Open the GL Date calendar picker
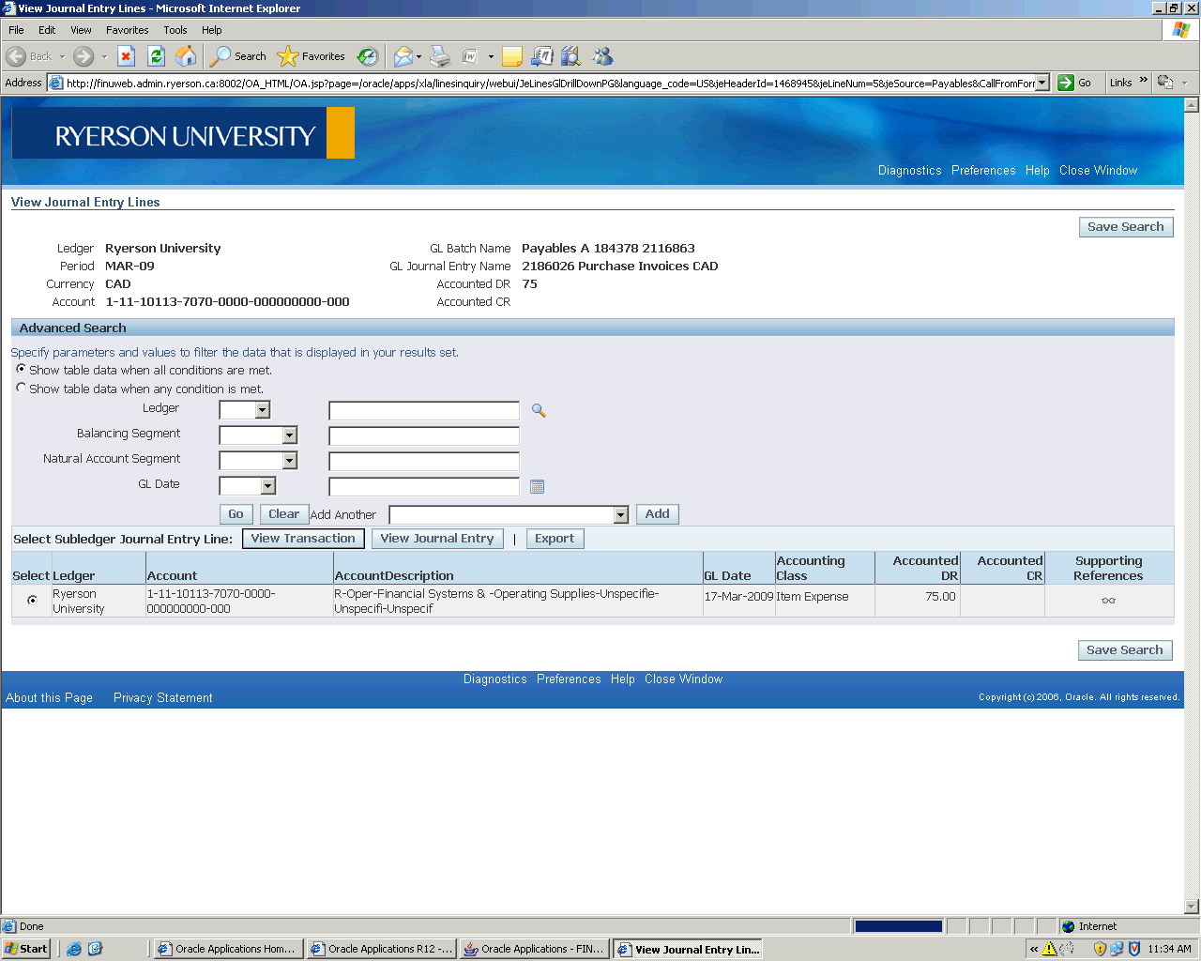 [537, 486]
